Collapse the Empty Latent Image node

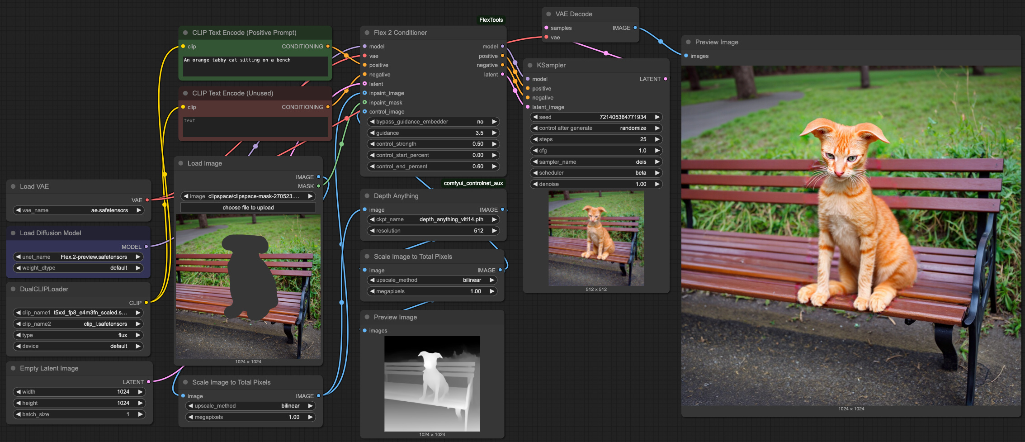(x=14, y=368)
